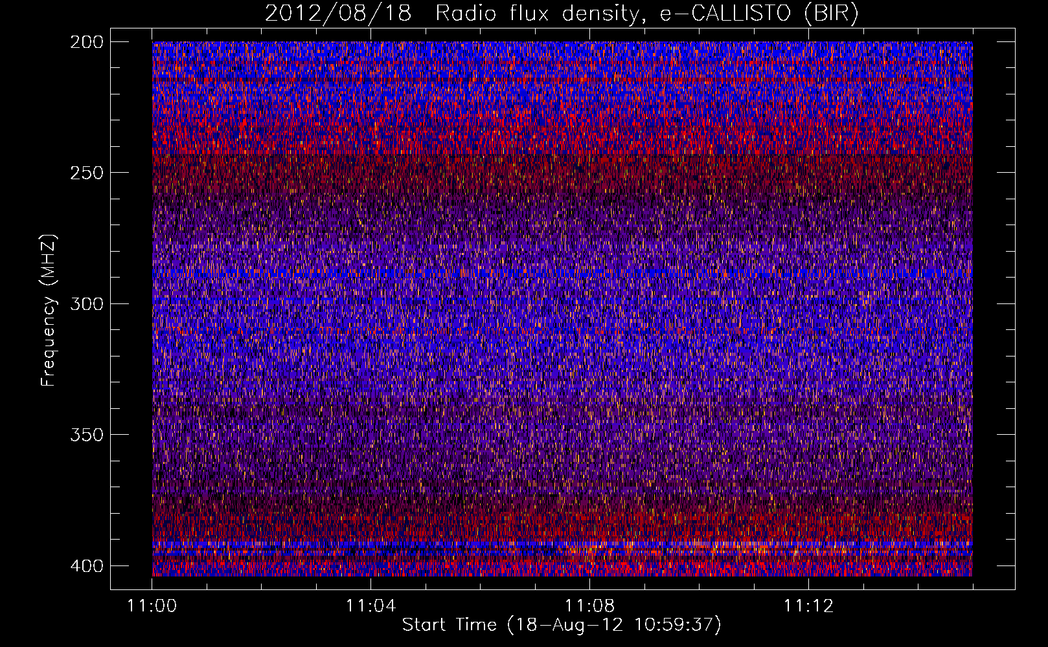Click the 'Start Time (18-Aug-12 10:59:37)' label
The width and height of the screenshot is (1048, 647).
click(562, 625)
